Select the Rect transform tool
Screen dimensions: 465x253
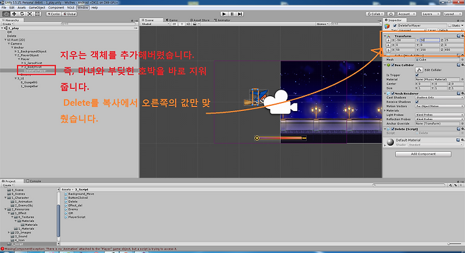pos(37,14)
